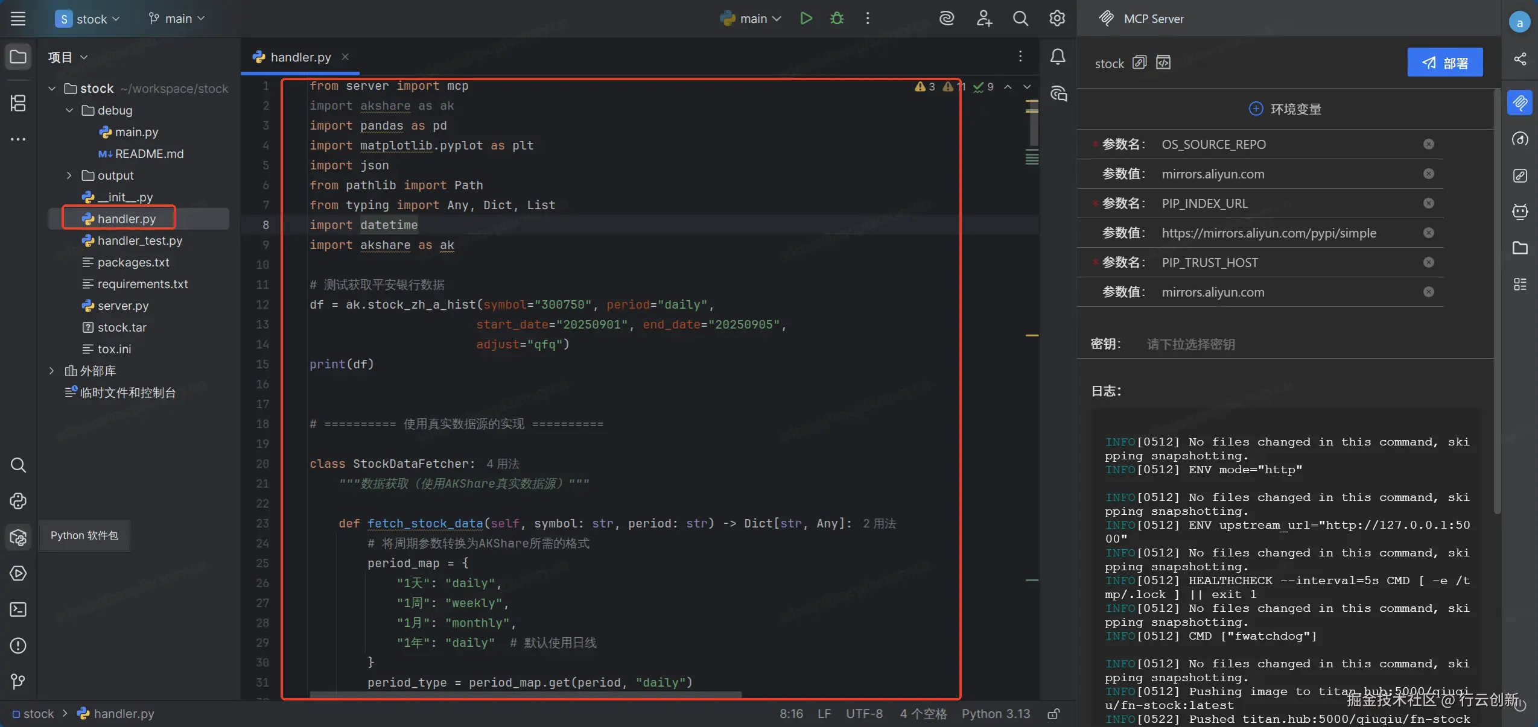Screen dimensions: 1538x727
Task: Open the IDE settings gear
Action: coord(1057,19)
